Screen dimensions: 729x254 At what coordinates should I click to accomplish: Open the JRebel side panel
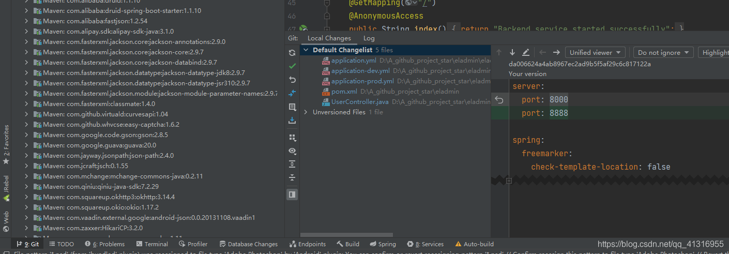6,189
